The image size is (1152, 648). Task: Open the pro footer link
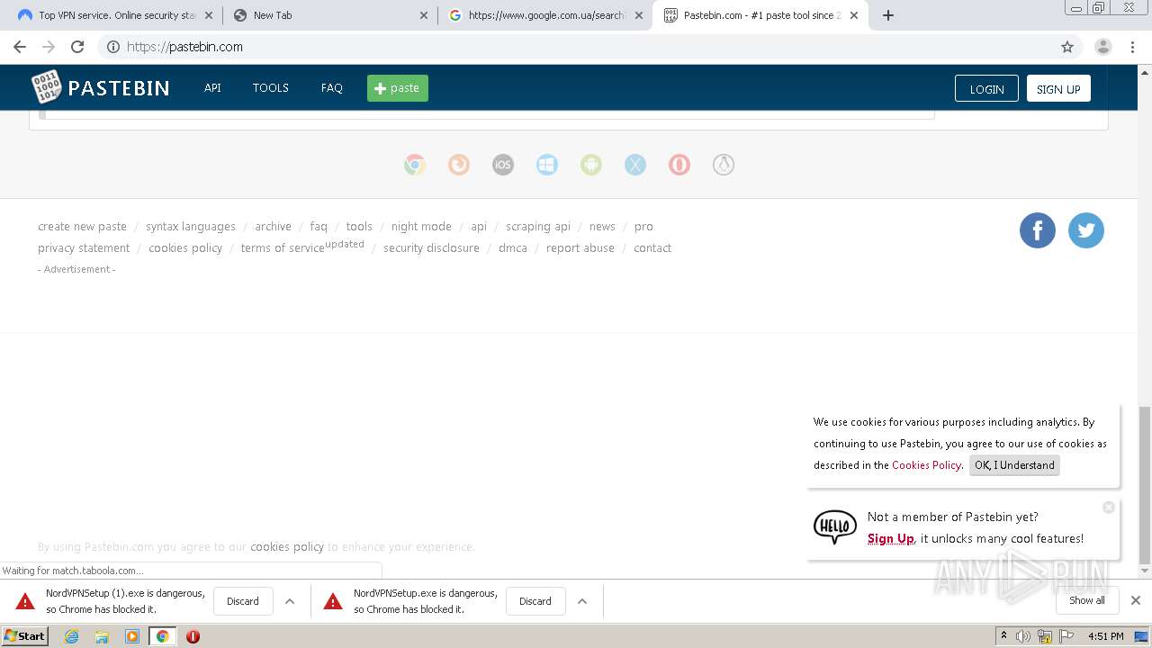tap(643, 227)
